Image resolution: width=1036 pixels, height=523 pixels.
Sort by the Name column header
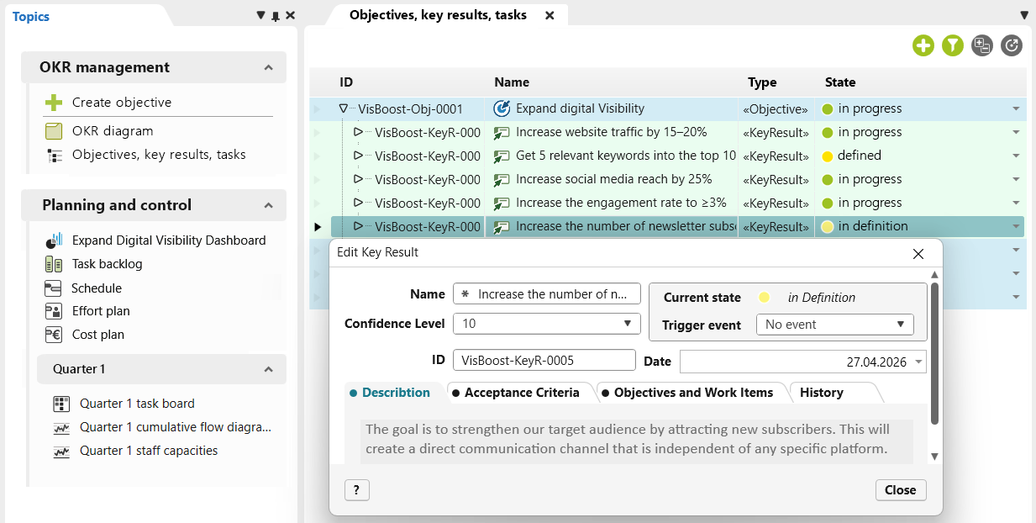click(x=512, y=82)
